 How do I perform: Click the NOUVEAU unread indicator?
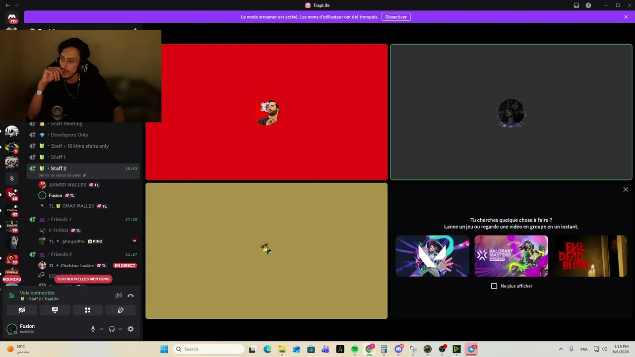(12, 279)
